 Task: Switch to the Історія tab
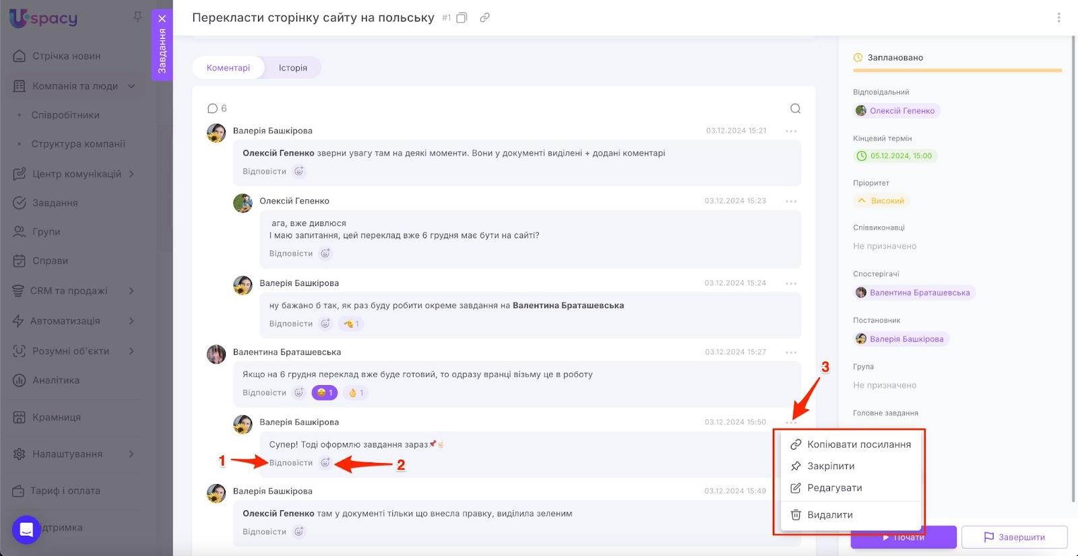[293, 68]
